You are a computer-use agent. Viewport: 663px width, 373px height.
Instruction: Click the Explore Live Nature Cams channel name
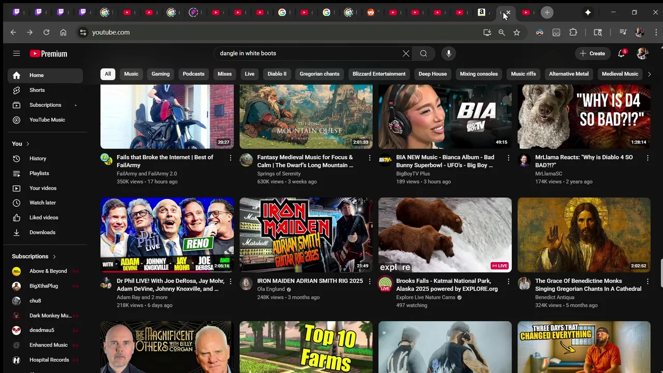pos(426,297)
